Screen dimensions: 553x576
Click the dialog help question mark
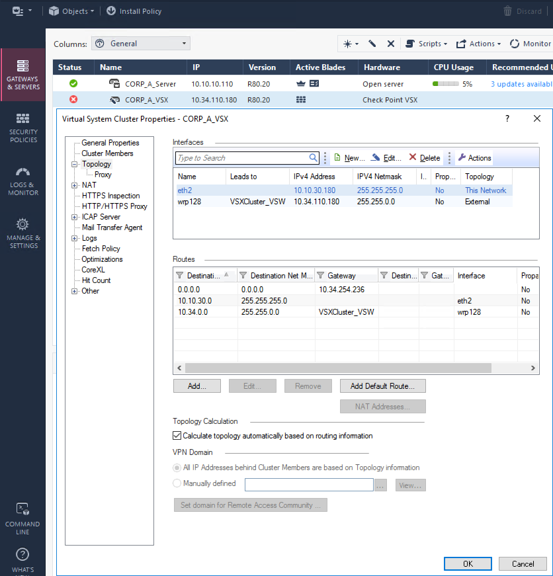tap(507, 118)
